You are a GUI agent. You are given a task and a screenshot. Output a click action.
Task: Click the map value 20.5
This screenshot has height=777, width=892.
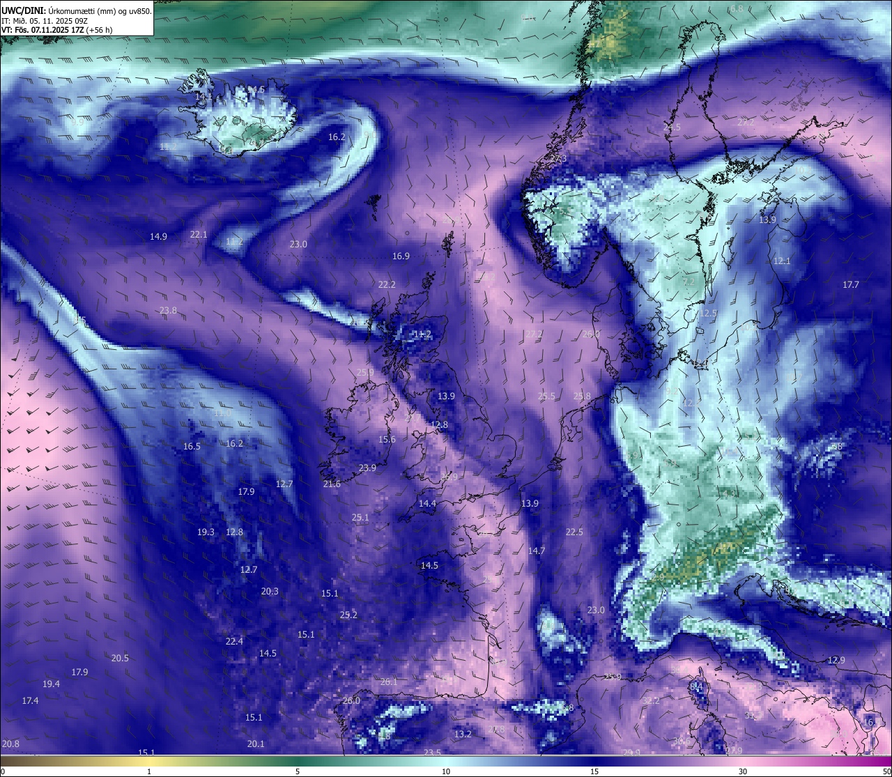[120, 659]
